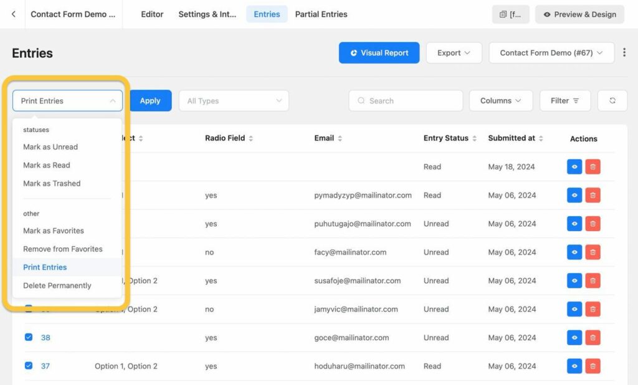The height and width of the screenshot is (385, 638).
Task: View the May 18, 2024 entry
Action: (x=574, y=166)
